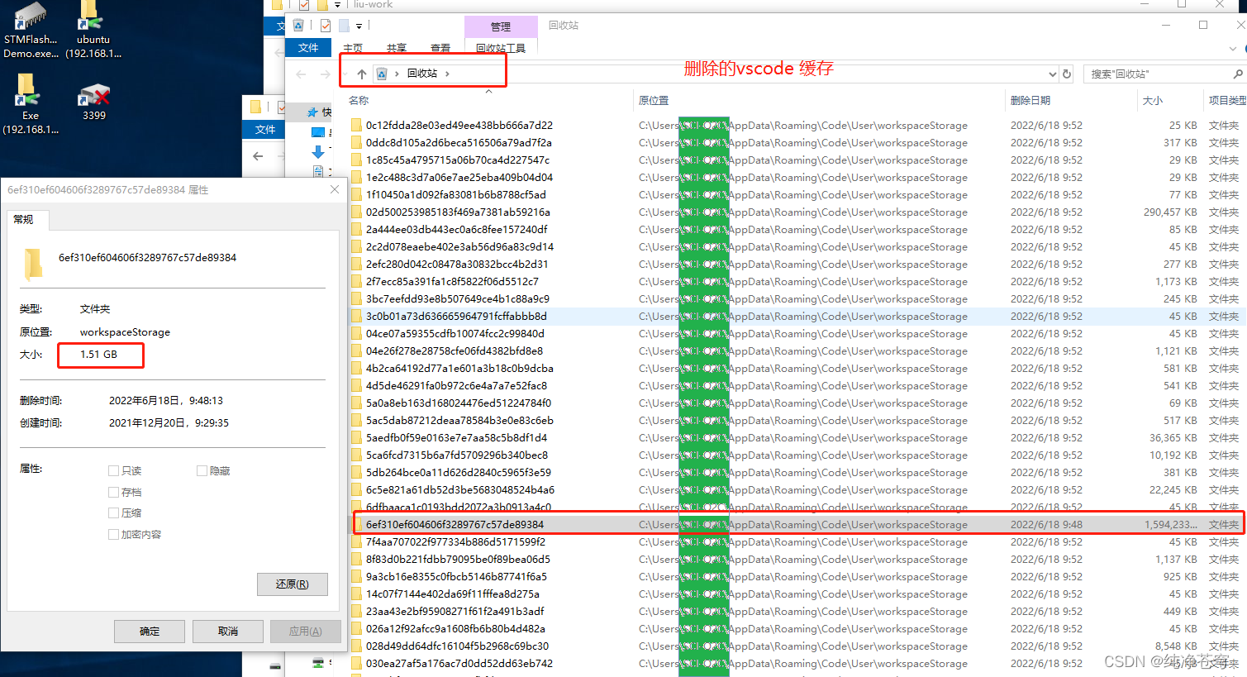This screenshot has width=1247, height=677.
Task: Expand the ribbon chevron
Action: pos(1233,49)
